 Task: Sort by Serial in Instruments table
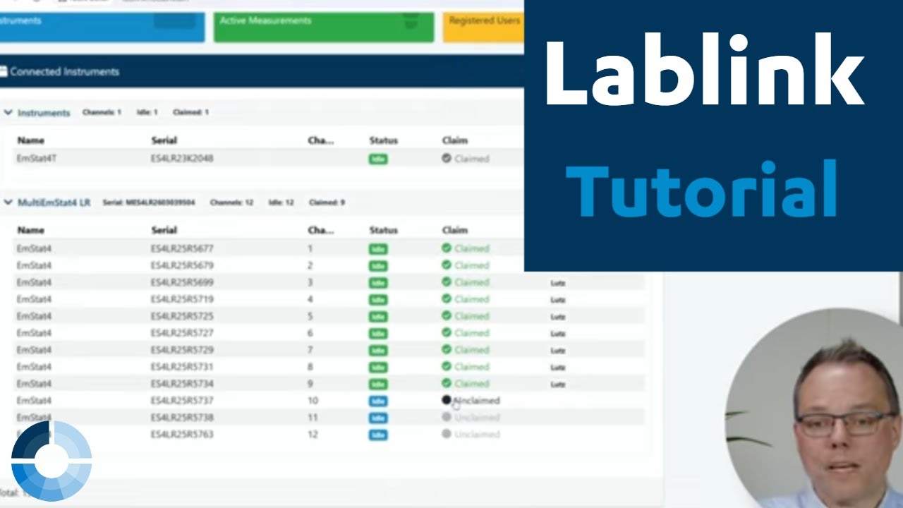[164, 140]
